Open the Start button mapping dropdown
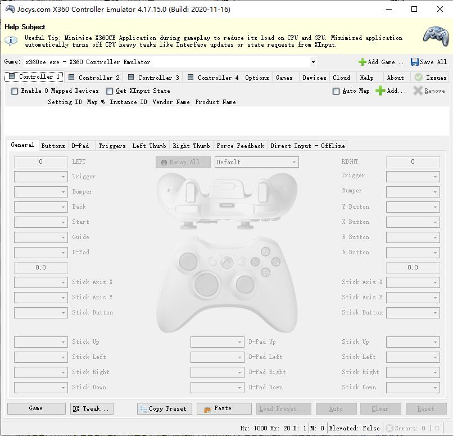Viewport: 453px width, 436px height. click(40, 222)
